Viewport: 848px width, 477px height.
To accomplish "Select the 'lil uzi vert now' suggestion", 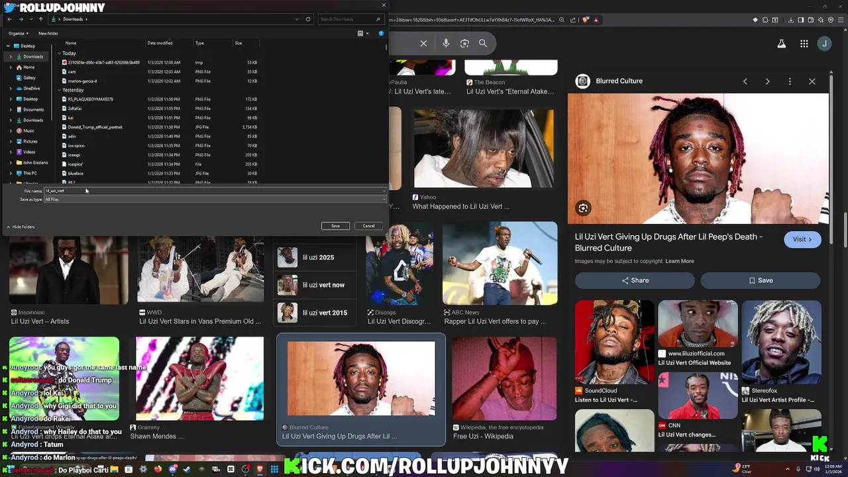I will [x=315, y=285].
